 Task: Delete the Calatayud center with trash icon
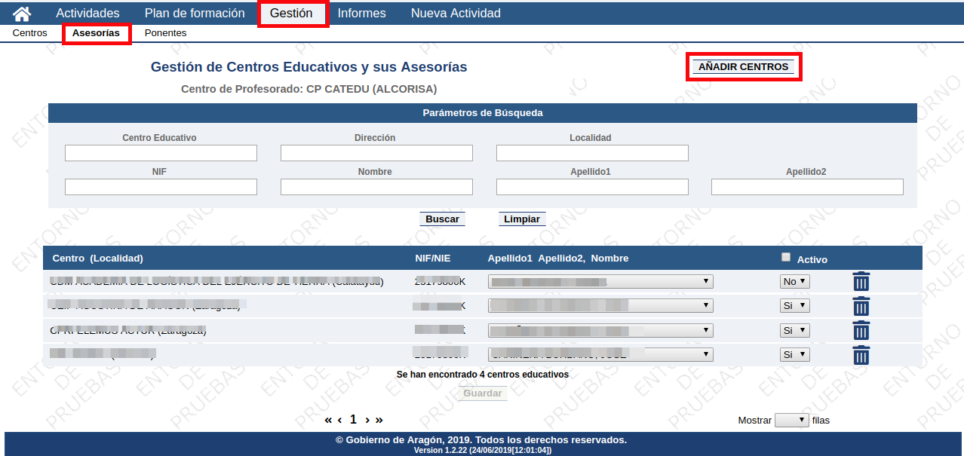[x=861, y=282]
